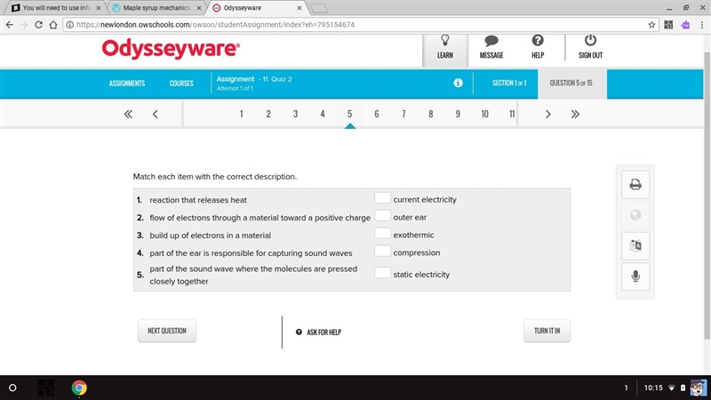
Task: Click Section 1 of 1 label
Action: (x=509, y=83)
